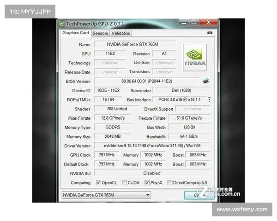
Task: Click the Texture Fillrate value 51.0 GTexel/s
Action: click(x=189, y=118)
